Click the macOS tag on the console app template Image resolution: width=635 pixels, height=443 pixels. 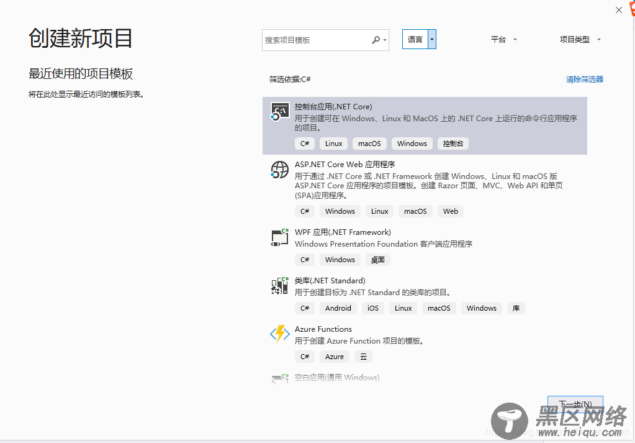pos(369,144)
